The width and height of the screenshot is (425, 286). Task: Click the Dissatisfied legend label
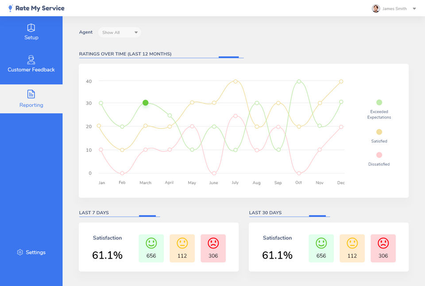tap(379, 164)
